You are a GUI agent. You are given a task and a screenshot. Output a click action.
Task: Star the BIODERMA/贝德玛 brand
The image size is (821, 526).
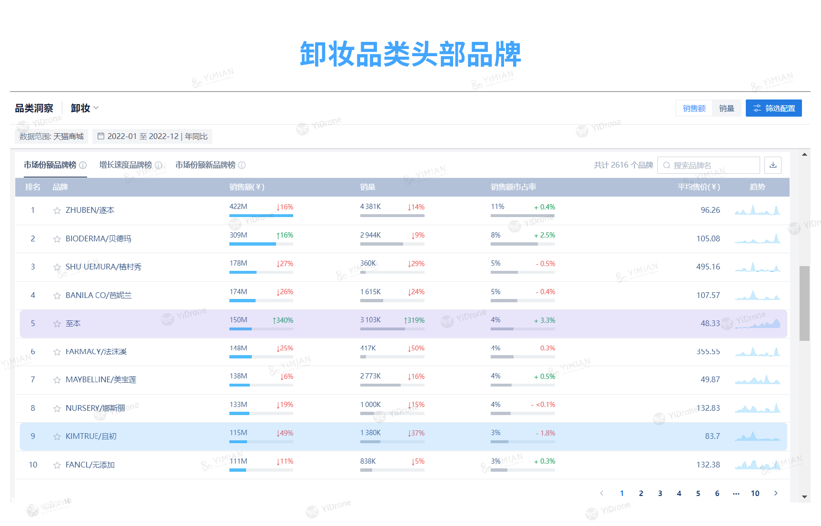click(57, 239)
